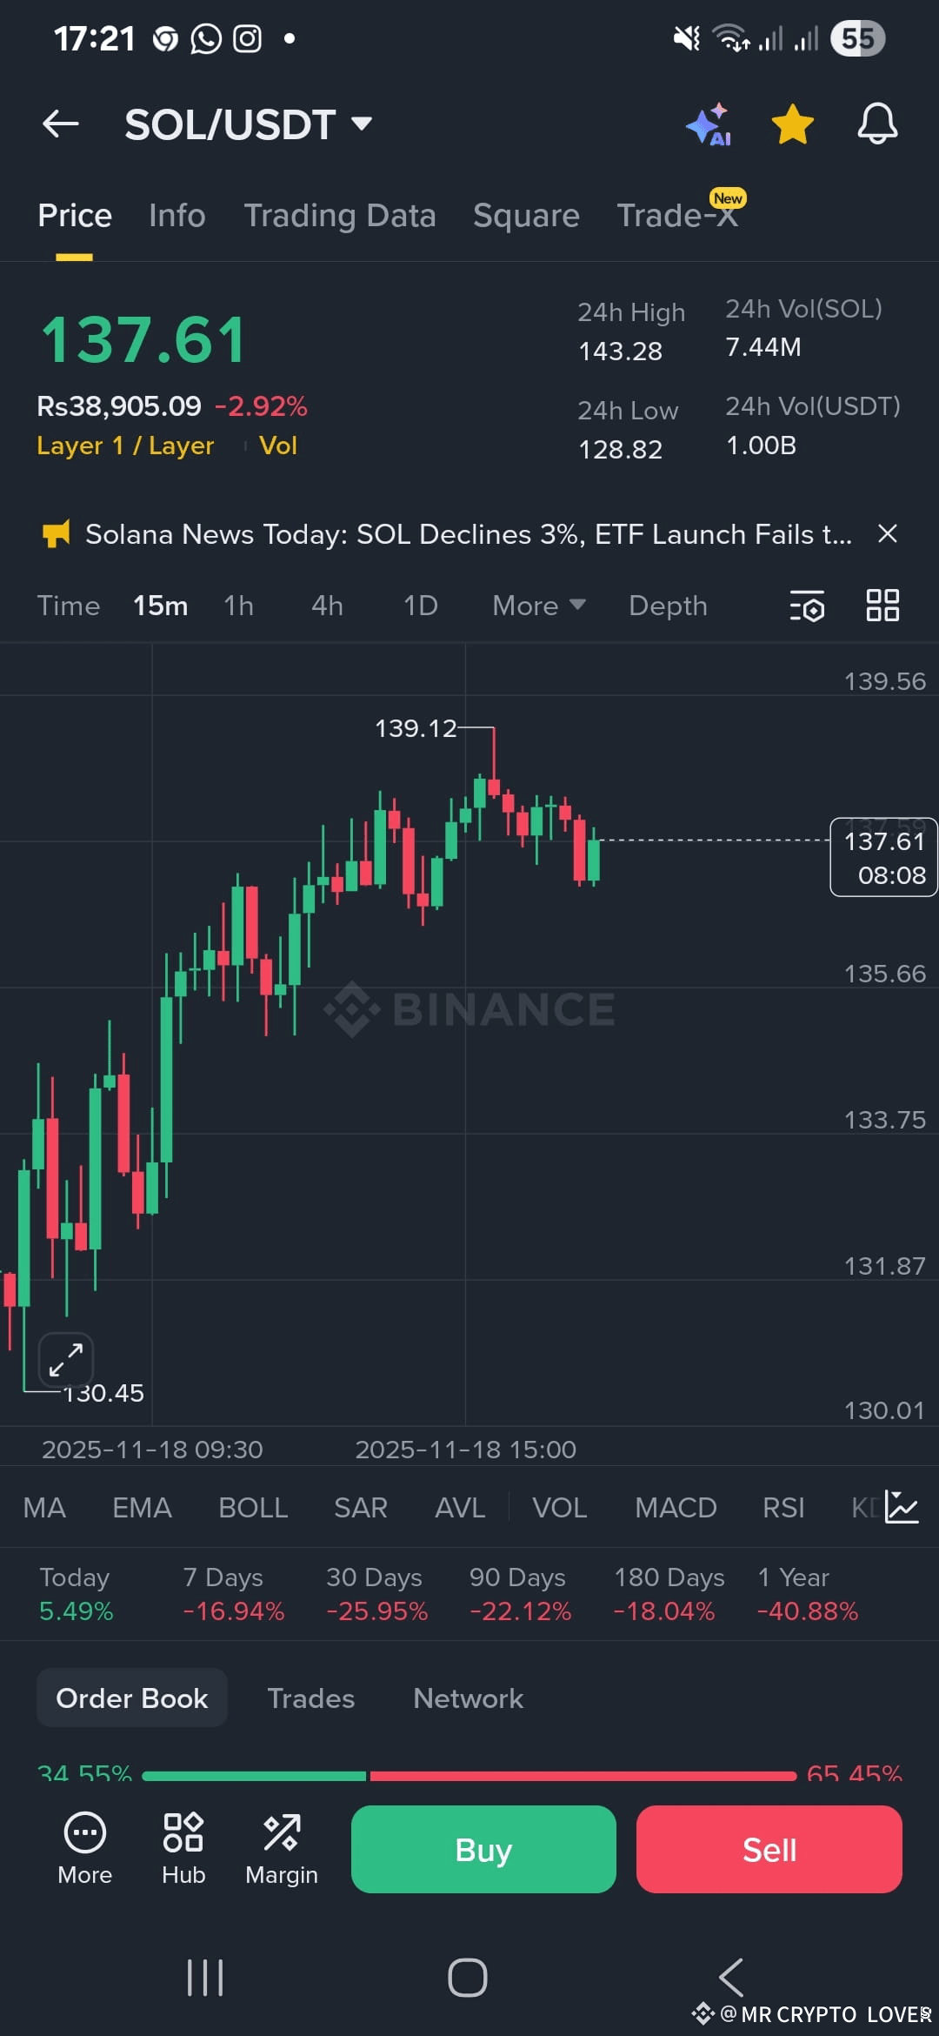
Task: Tap the current price label 137.61
Action: [x=884, y=857]
